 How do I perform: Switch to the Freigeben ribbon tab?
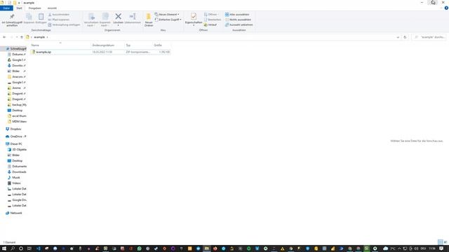[x=34, y=8]
